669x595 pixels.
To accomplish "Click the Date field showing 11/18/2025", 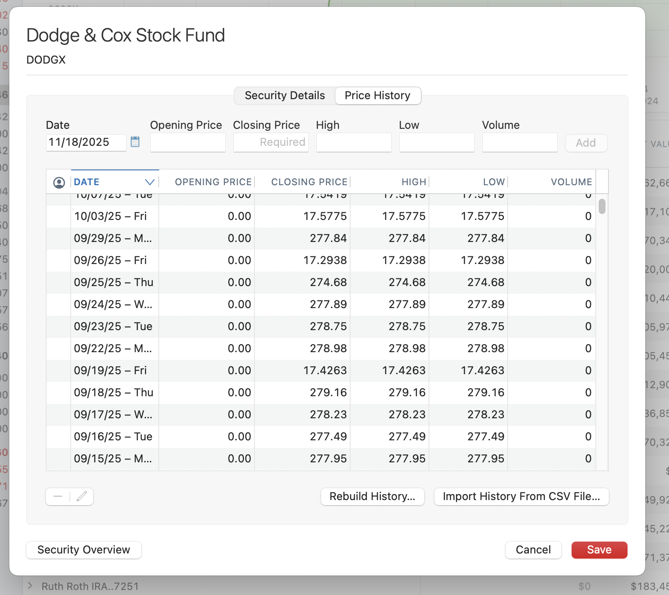I will (86, 142).
